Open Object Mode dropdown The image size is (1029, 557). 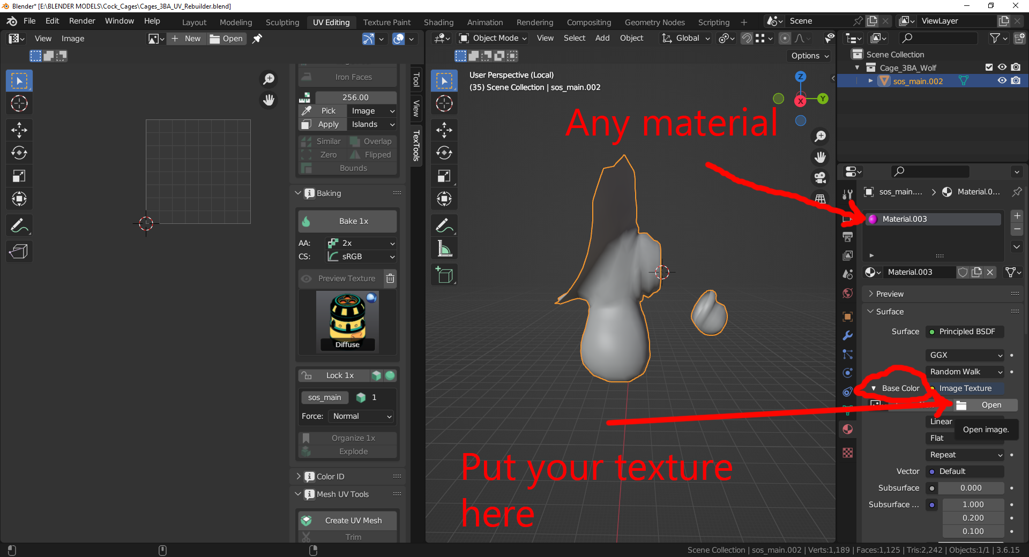pos(493,38)
